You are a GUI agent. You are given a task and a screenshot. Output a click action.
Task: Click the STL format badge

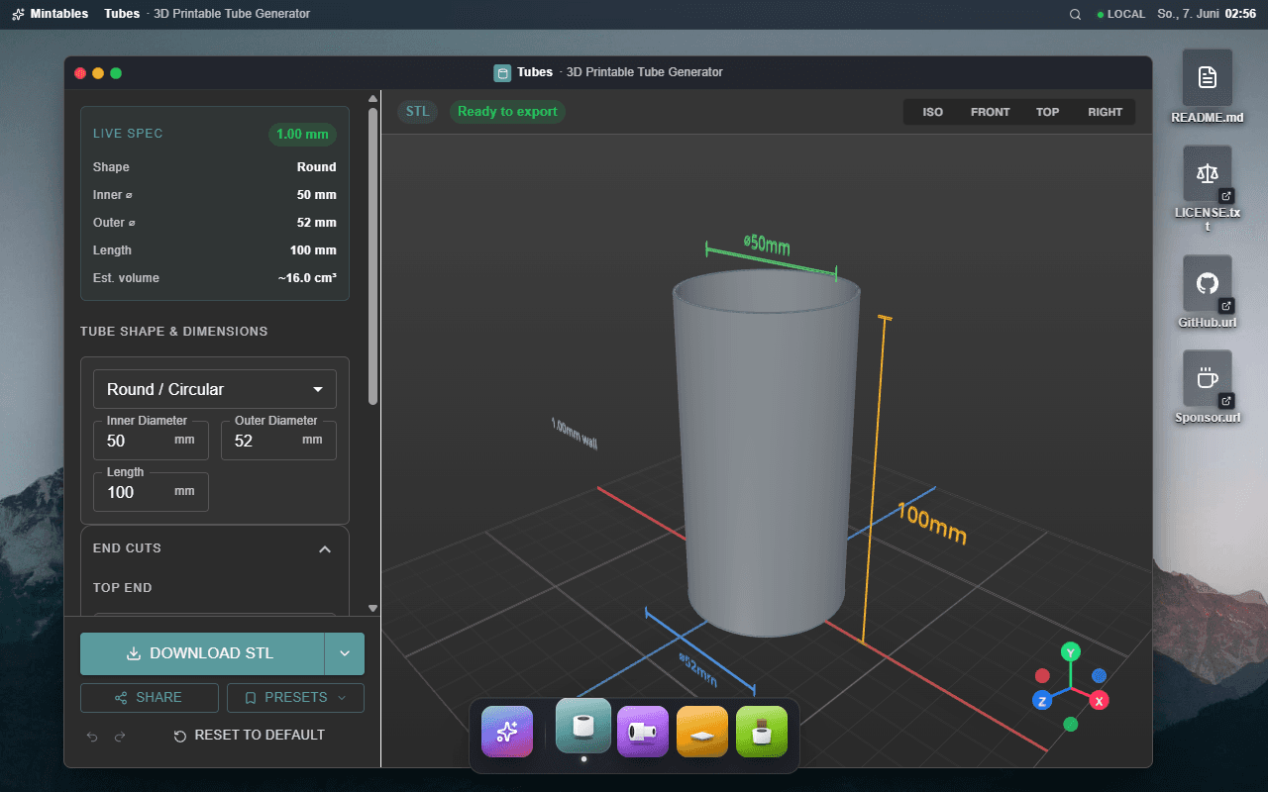pos(418,112)
